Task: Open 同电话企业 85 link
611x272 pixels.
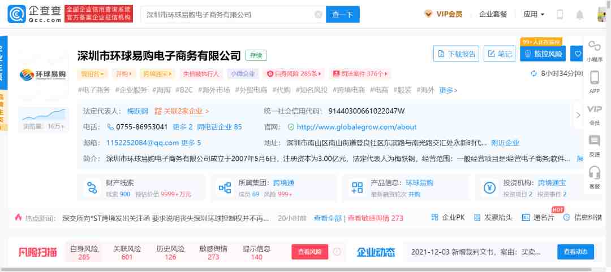Action: tap(220, 127)
